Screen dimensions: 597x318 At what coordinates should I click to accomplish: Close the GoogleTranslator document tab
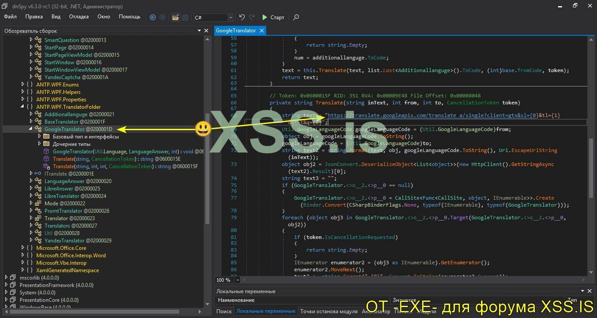pos(262,31)
